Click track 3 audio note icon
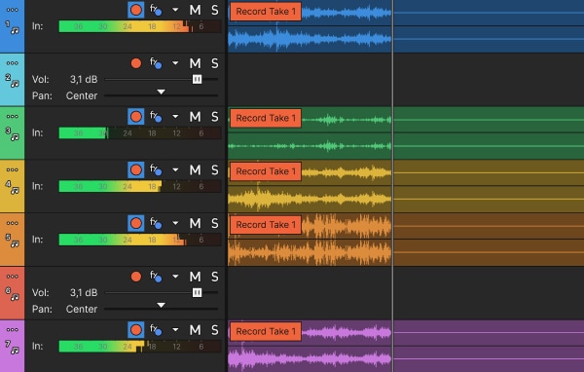 [15, 137]
